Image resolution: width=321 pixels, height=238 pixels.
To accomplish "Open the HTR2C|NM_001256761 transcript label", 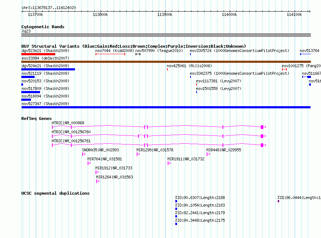I will click(x=71, y=141).
